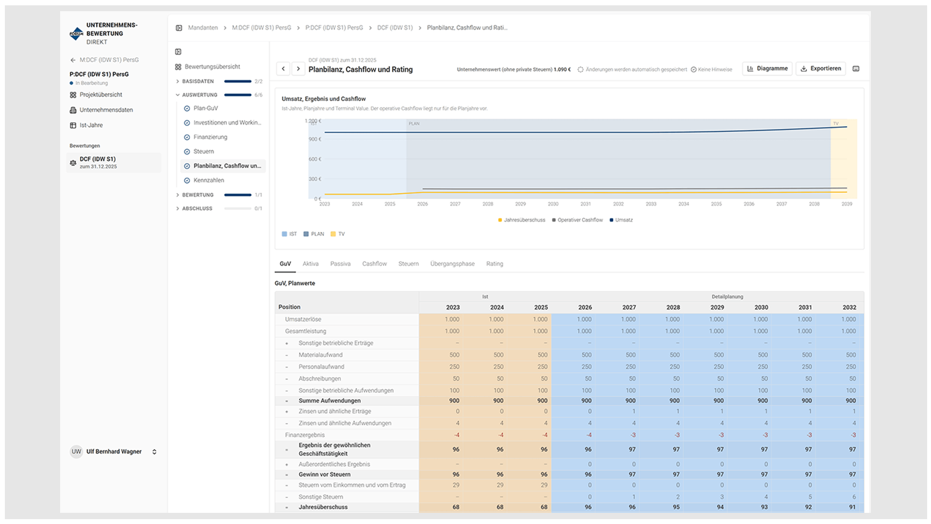Viewport: 931px width, 524px height.
Task: Open DCF (IDW S1) breadcrumb
Action: [x=395, y=28]
